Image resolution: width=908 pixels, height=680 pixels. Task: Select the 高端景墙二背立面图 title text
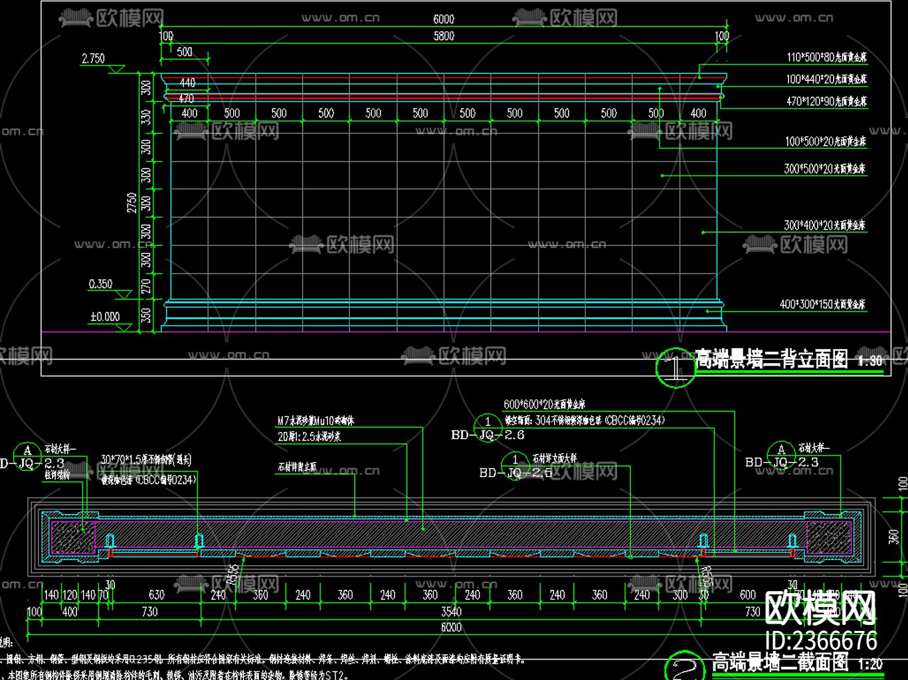click(772, 360)
